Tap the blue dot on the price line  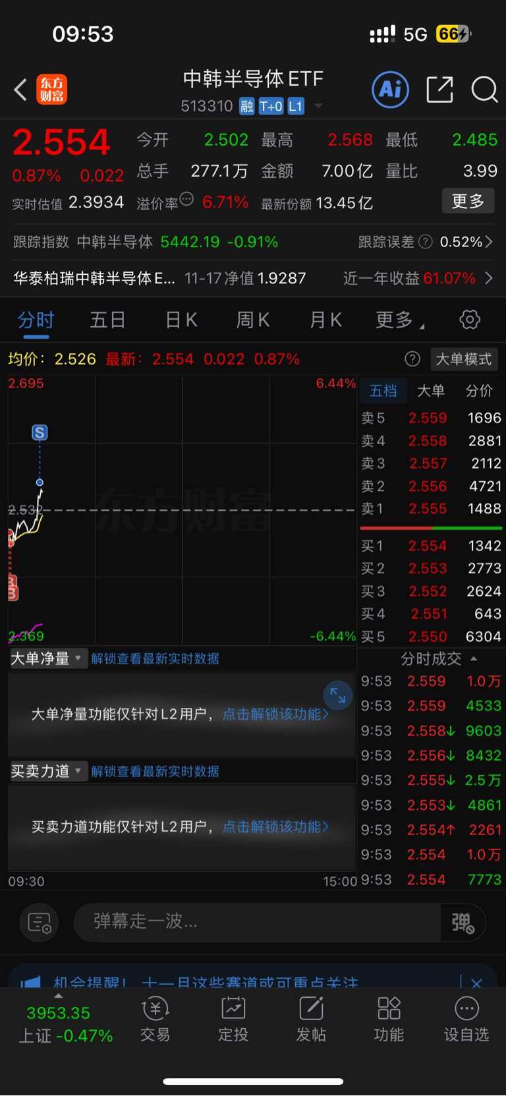pyautogui.click(x=40, y=482)
